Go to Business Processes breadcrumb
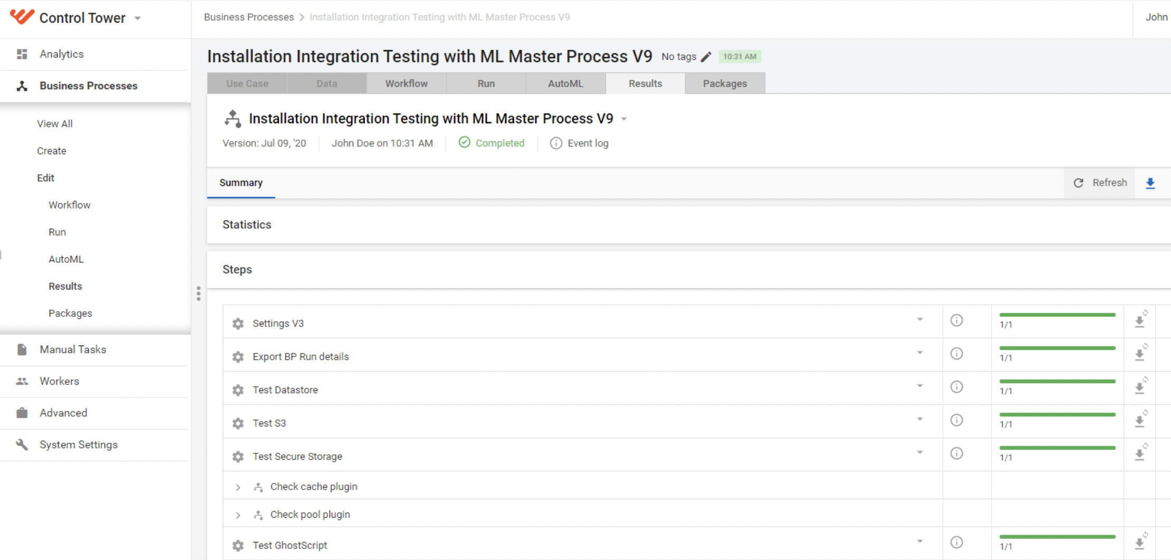The width and height of the screenshot is (1171, 560). [x=249, y=17]
